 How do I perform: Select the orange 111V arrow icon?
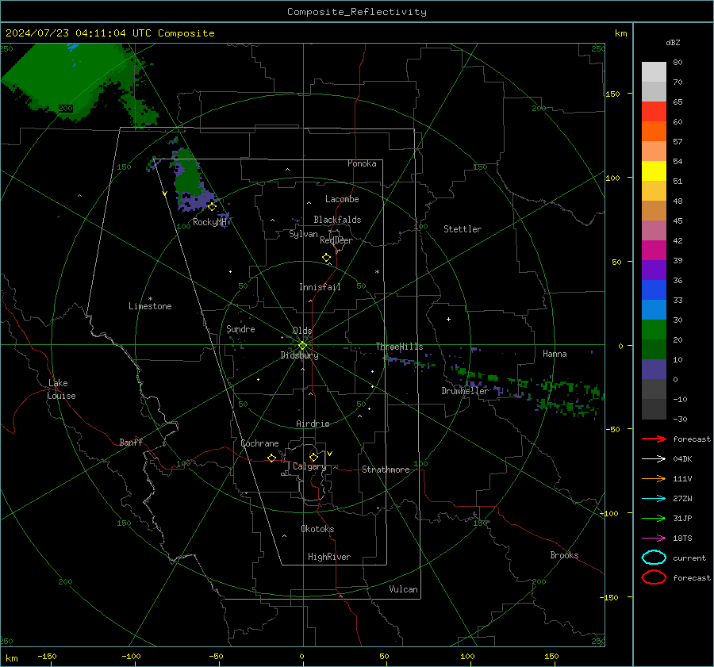coord(654,478)
